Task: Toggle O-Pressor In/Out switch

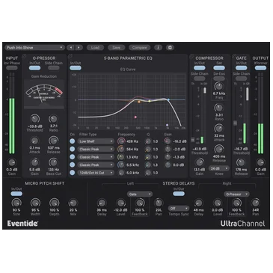Action: 34,68
